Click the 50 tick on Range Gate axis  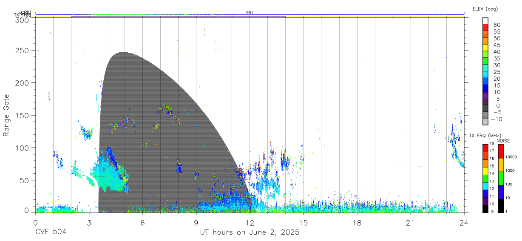tap(24, 180)
